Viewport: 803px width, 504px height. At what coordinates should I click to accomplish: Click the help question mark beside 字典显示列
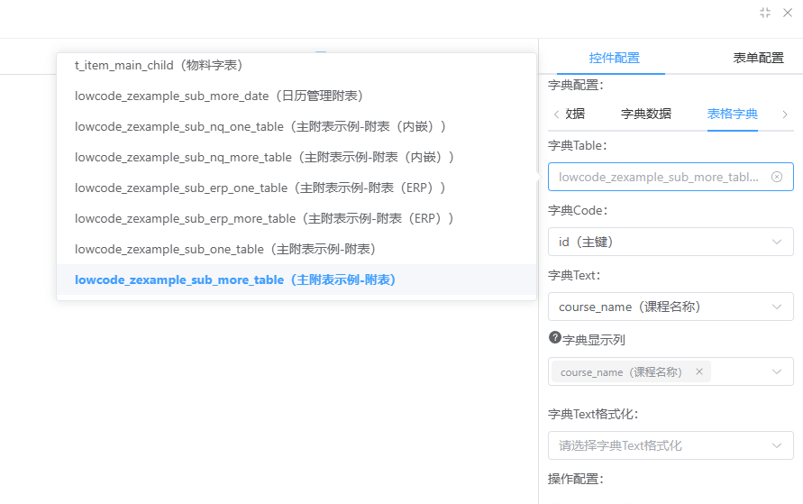[554, 338]
